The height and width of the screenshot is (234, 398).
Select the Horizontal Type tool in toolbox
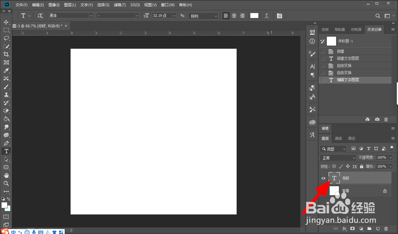click(6, 151)
